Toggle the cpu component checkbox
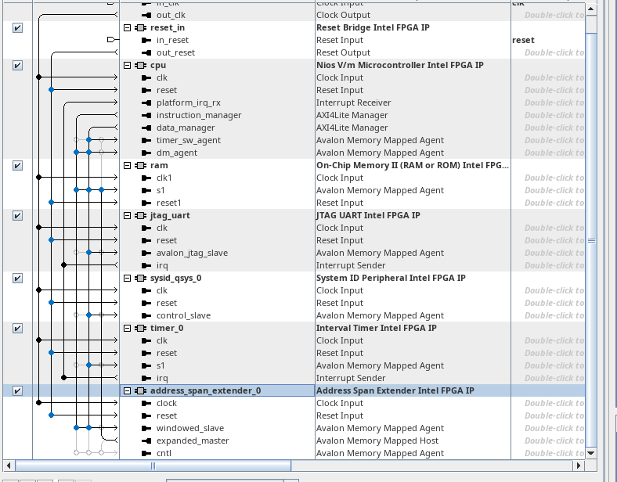 click(17, 65)
